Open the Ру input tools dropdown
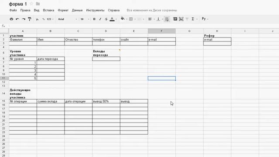Viewport: 279px width, 157px height. (x=205, y=19)
